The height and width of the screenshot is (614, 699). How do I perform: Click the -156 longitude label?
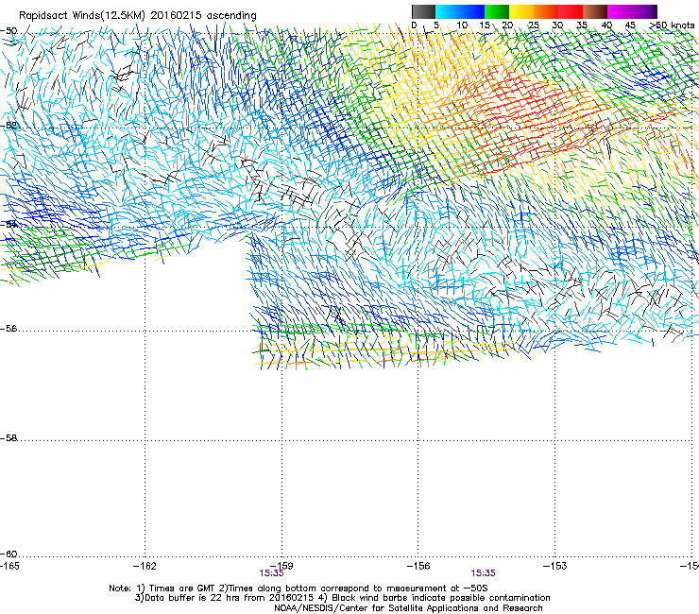[418, 566]
